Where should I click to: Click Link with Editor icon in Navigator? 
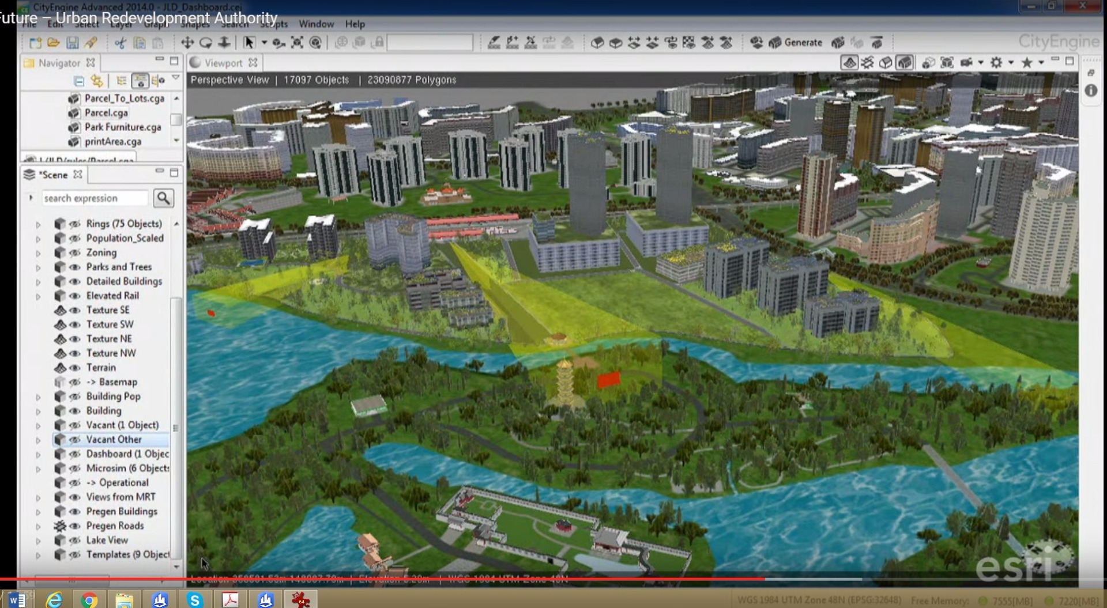(97, 81)
